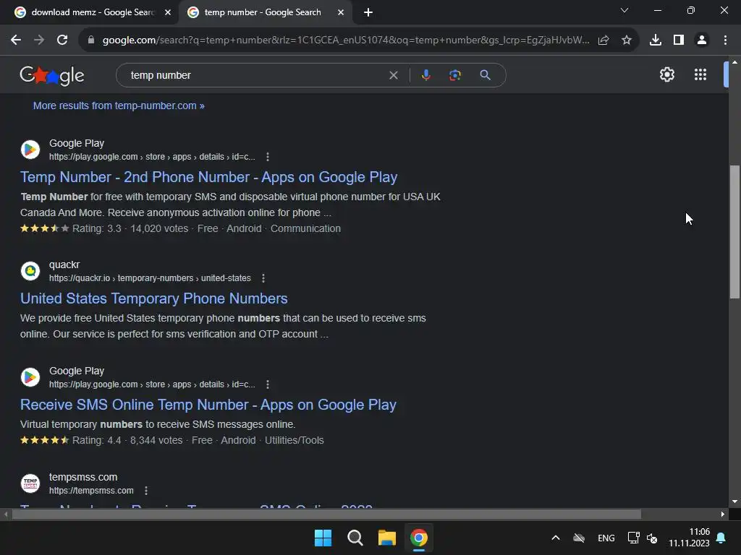The image size is (741, 555).
Task: Close the temp number tab
Action: (341, 12)
